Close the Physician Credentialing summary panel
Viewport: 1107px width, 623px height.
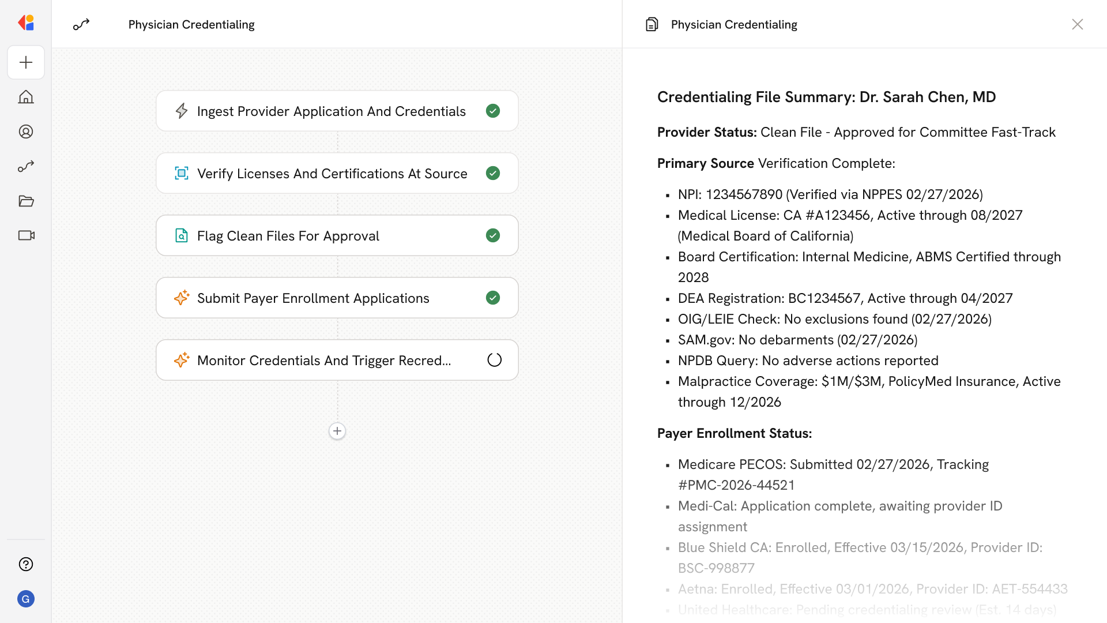tap(1077, 24)
